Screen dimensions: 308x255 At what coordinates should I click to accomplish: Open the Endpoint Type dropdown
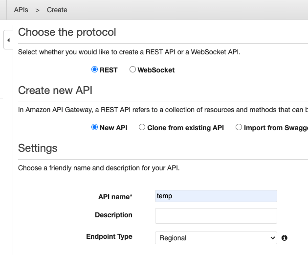tap(216, 238)
